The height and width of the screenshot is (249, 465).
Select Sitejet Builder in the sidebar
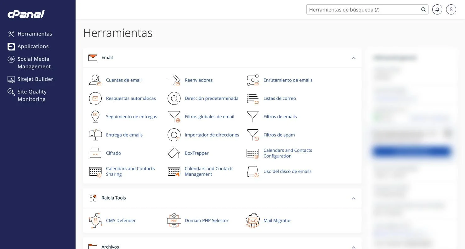coord(30,79)
